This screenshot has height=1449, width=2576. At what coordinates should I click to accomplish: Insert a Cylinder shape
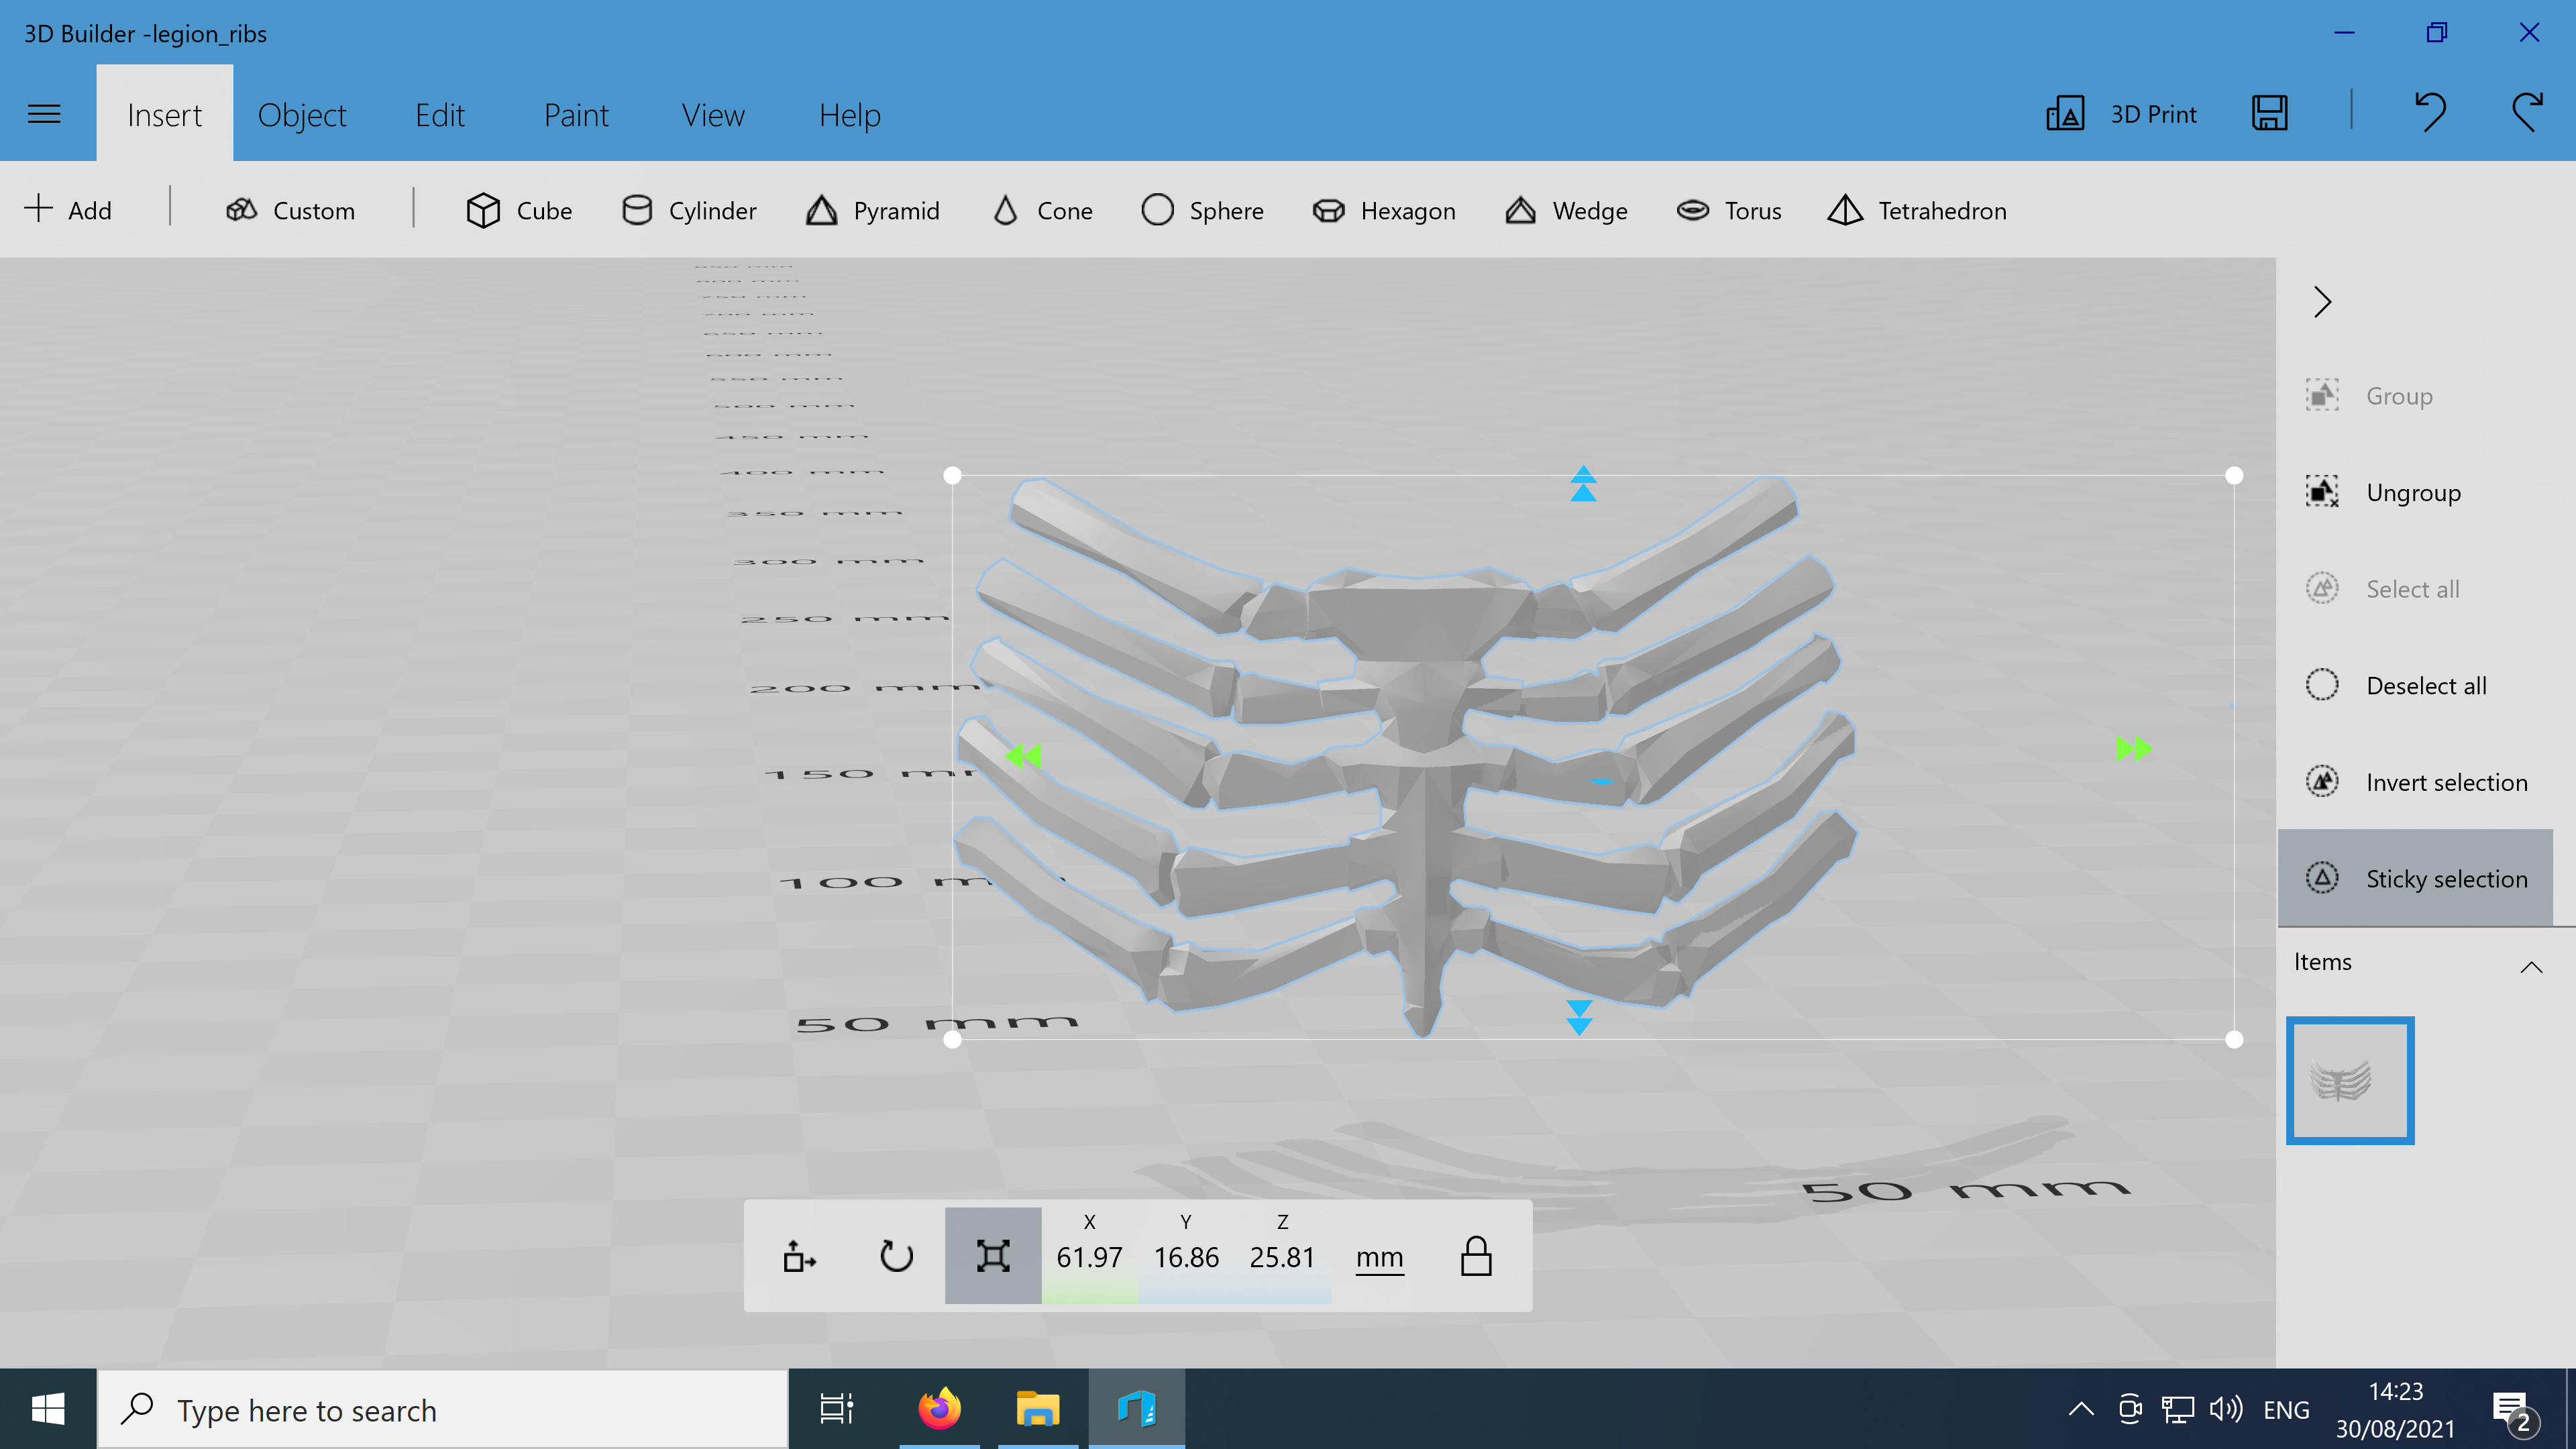click(688, 210)
